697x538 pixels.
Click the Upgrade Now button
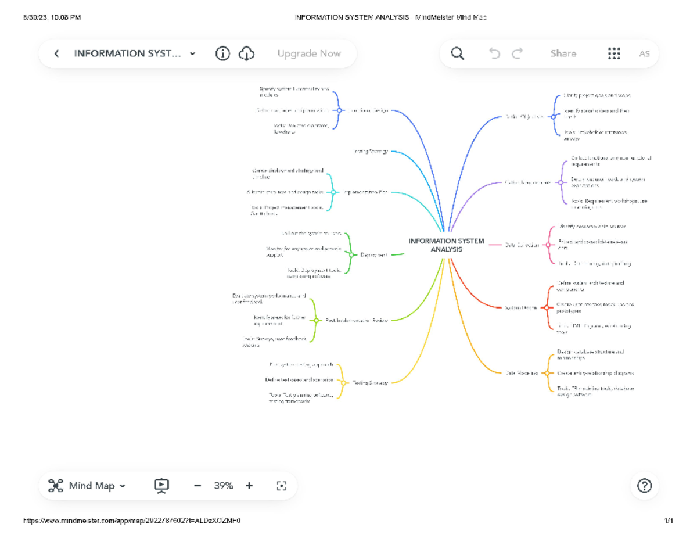(x=309, y=53)
